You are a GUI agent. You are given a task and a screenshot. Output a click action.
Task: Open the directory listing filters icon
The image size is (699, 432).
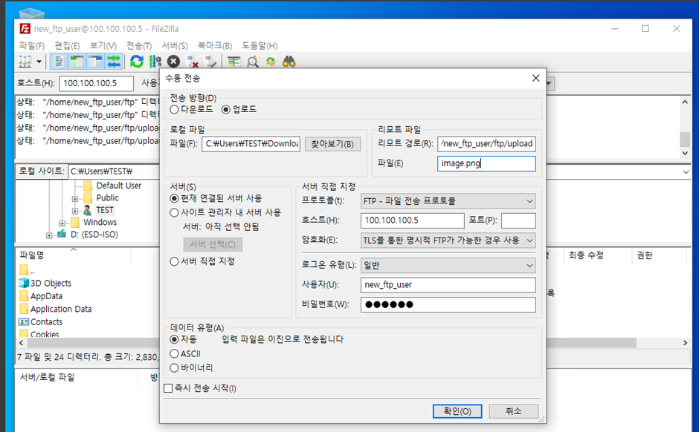(x=234, y=62)
